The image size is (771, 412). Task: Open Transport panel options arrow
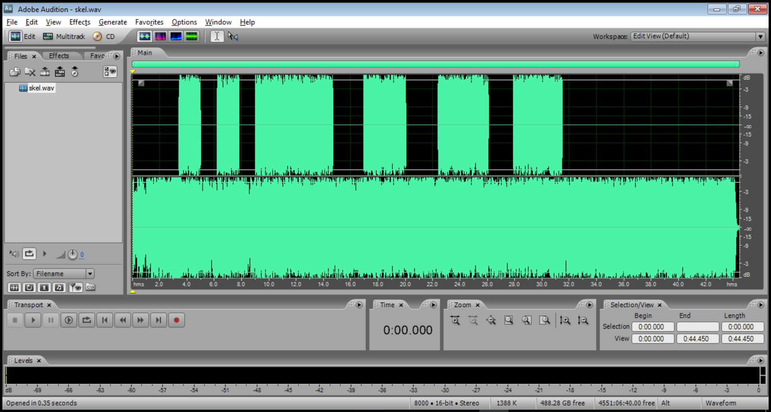pyautogui.click(x=359, y=305)
